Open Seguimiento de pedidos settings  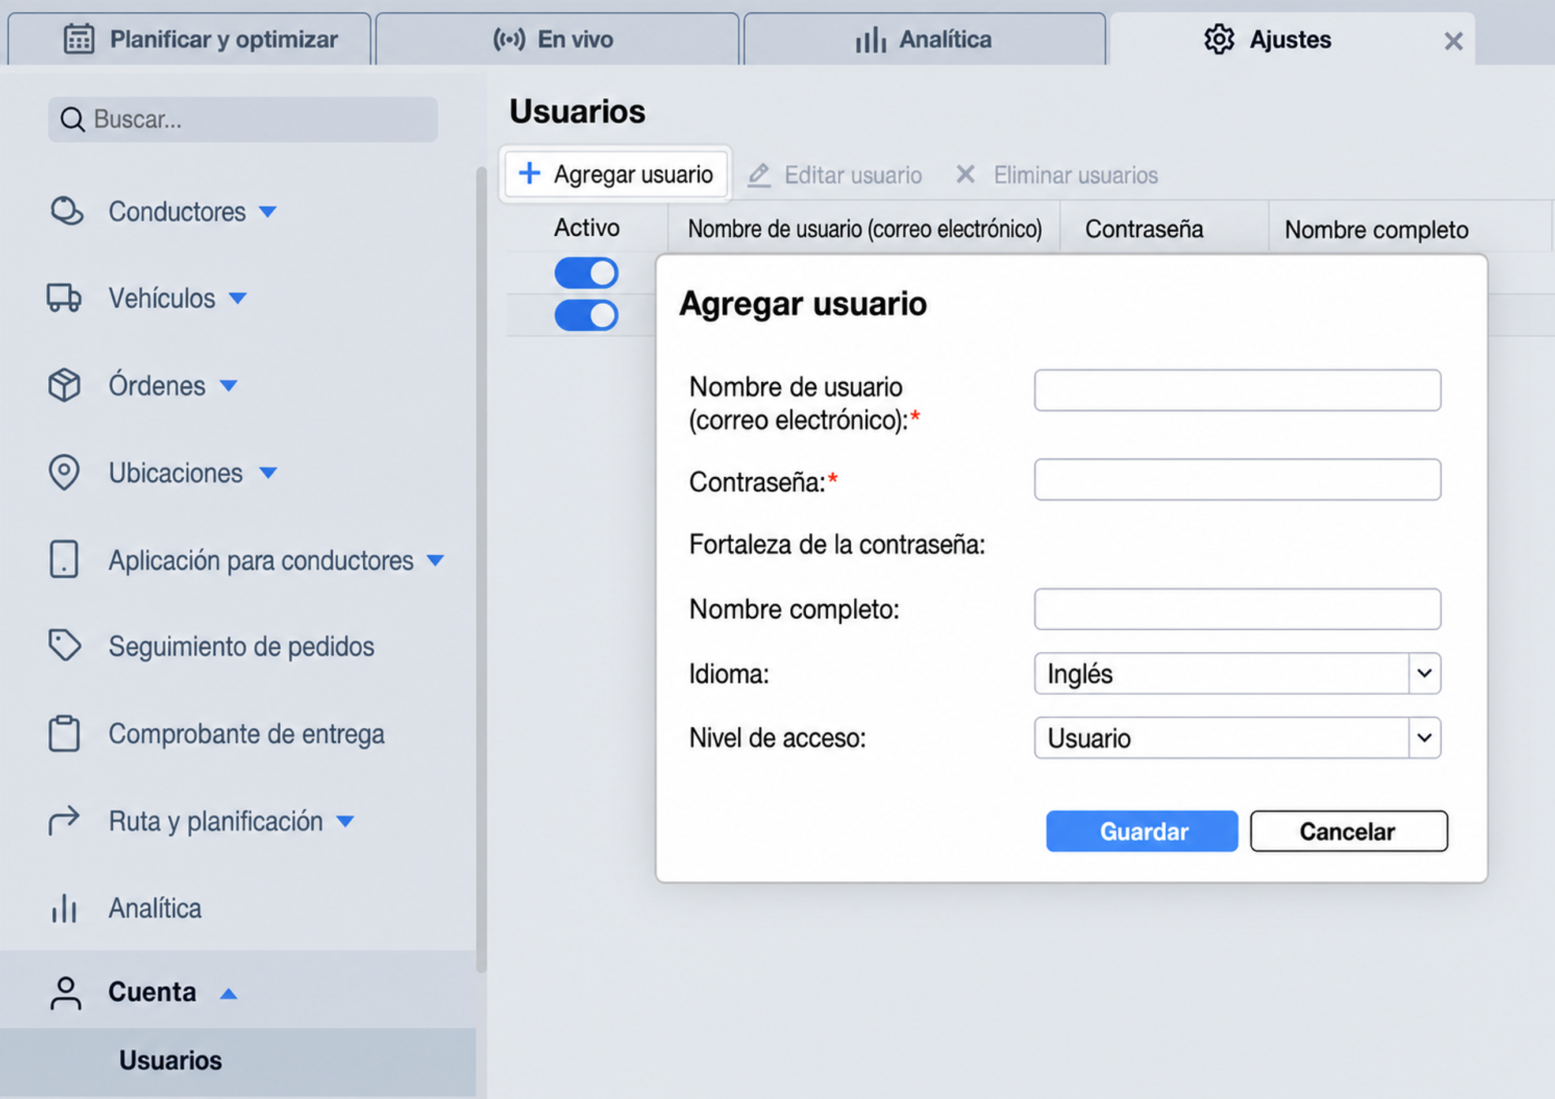click(x=241, y=646)
